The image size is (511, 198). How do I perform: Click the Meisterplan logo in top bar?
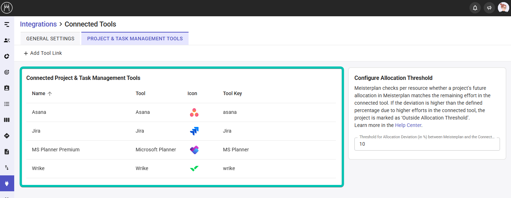click(x=7, y=8)
